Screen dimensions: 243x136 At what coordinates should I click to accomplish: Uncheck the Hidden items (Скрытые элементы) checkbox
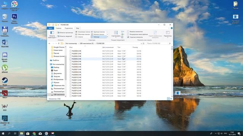(x=128, y=37)
